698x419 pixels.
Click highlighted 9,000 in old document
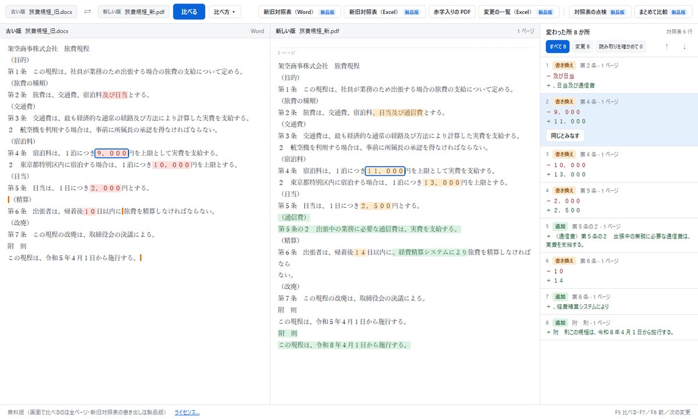tap(112, 153)
